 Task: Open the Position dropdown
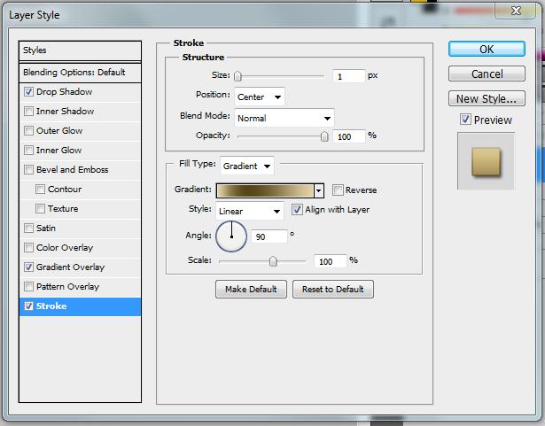[x=260, y=97]
